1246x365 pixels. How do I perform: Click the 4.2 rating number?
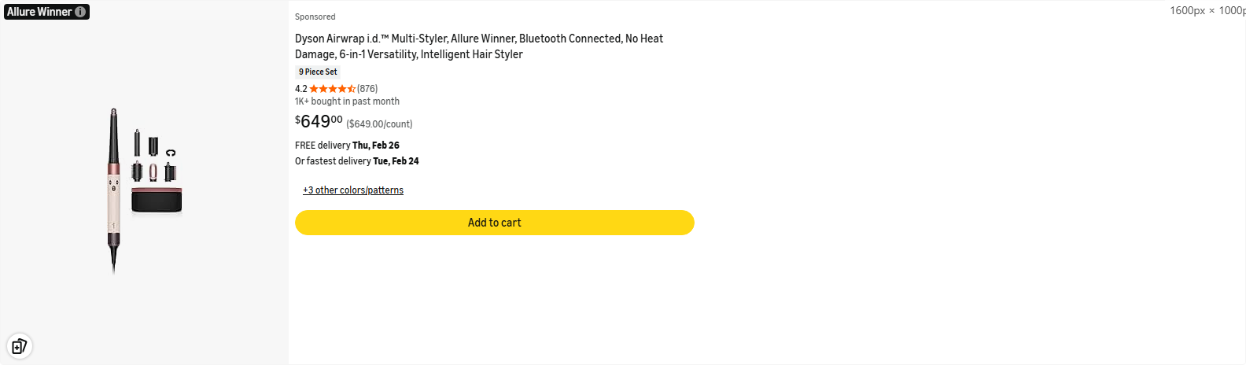(x=300, y=89)
